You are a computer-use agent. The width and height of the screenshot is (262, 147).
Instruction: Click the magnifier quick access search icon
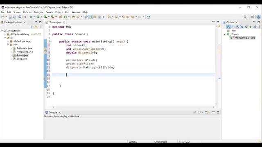245,17
